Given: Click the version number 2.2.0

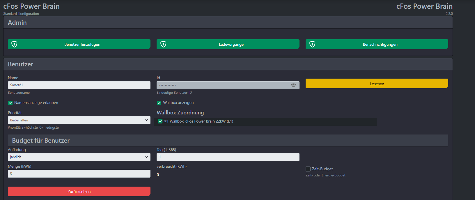Looking at the screenshot, I should pyautogui.click(x=449, y=14).
